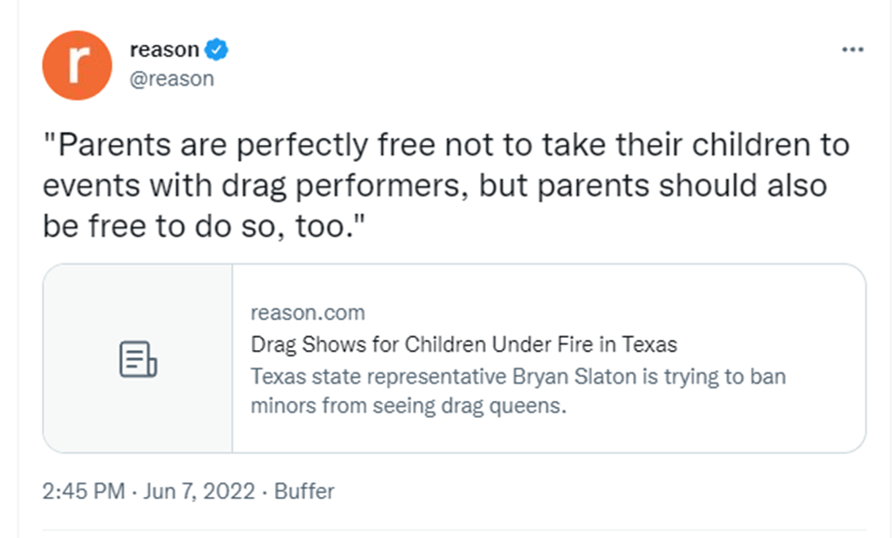Open the reason.com domain link
This screenshot has height=538, width=893.
308,313
